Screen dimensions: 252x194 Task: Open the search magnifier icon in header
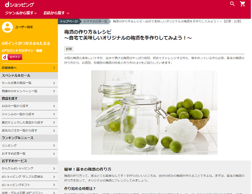[232, 4]
